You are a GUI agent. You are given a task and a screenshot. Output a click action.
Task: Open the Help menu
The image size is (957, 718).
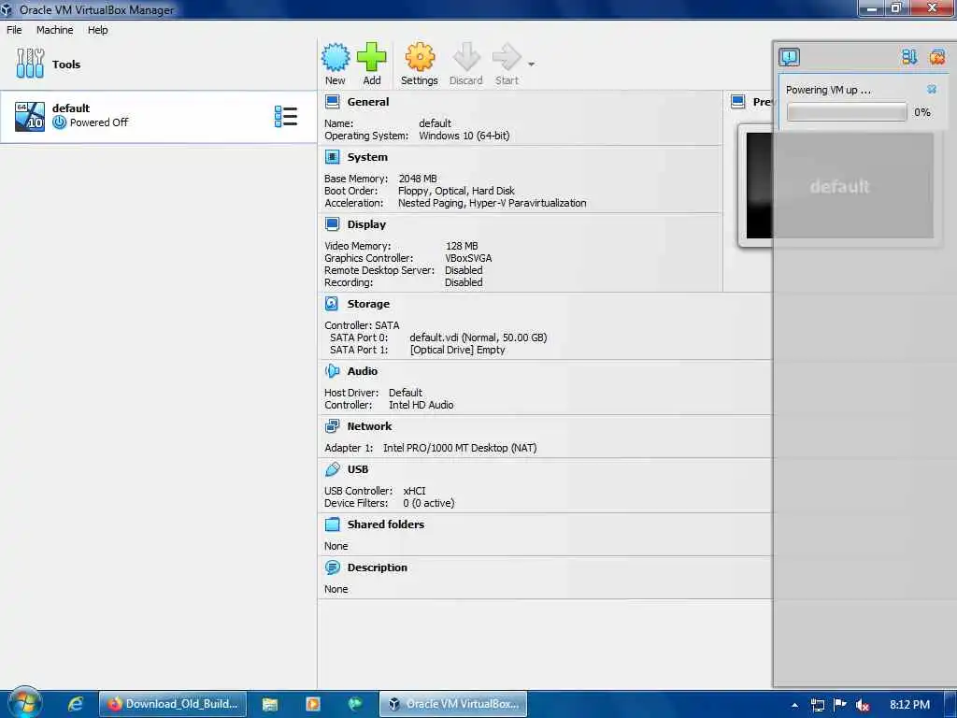(97, 29)
